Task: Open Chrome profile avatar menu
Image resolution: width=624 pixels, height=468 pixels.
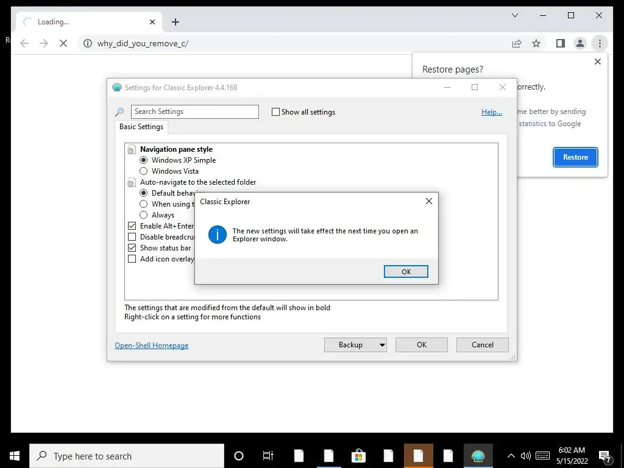Action: pyautogui.click(x=580, y=43)
